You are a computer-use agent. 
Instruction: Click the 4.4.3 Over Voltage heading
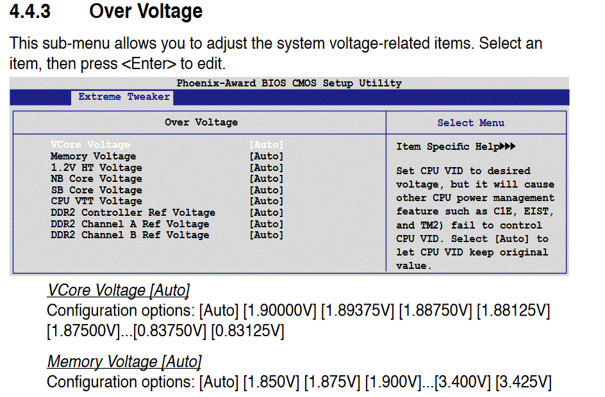(106, 11)
